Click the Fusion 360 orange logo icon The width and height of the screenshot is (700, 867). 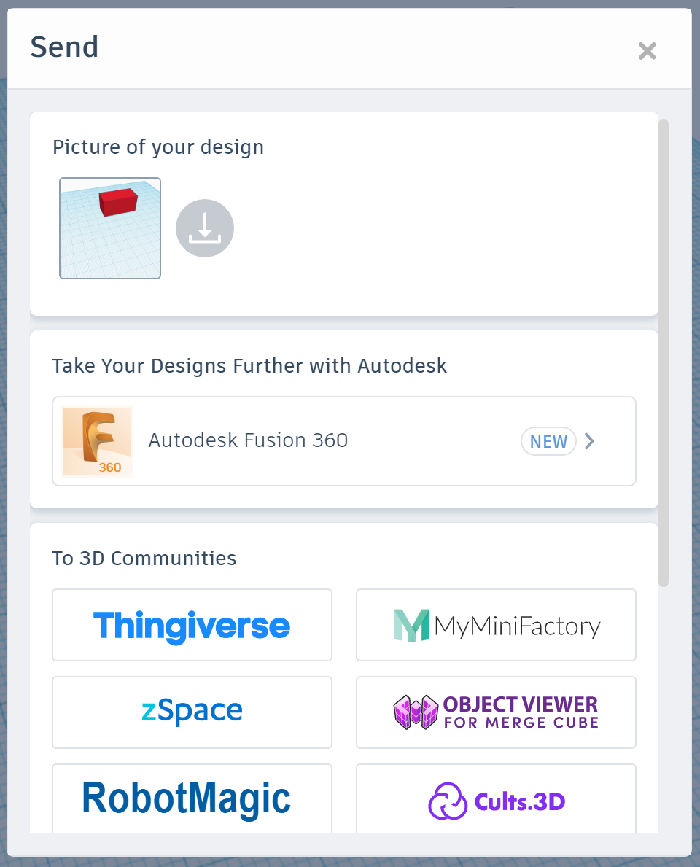(98, 441)
